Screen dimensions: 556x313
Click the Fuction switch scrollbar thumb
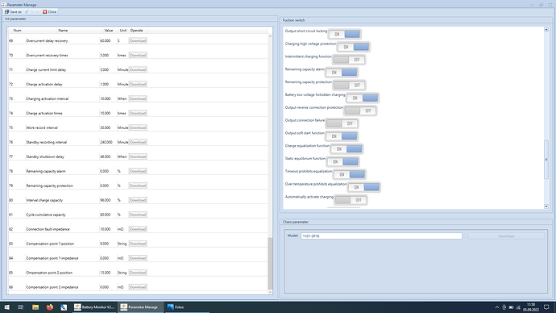click(546, 160)
